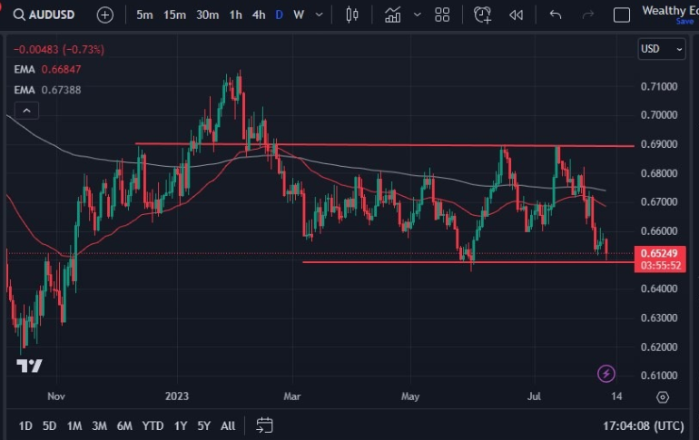This screenshot has height=440, width=699.
Task: Expand the timeframe dropdown chevron after W
Action: (318, 15)
